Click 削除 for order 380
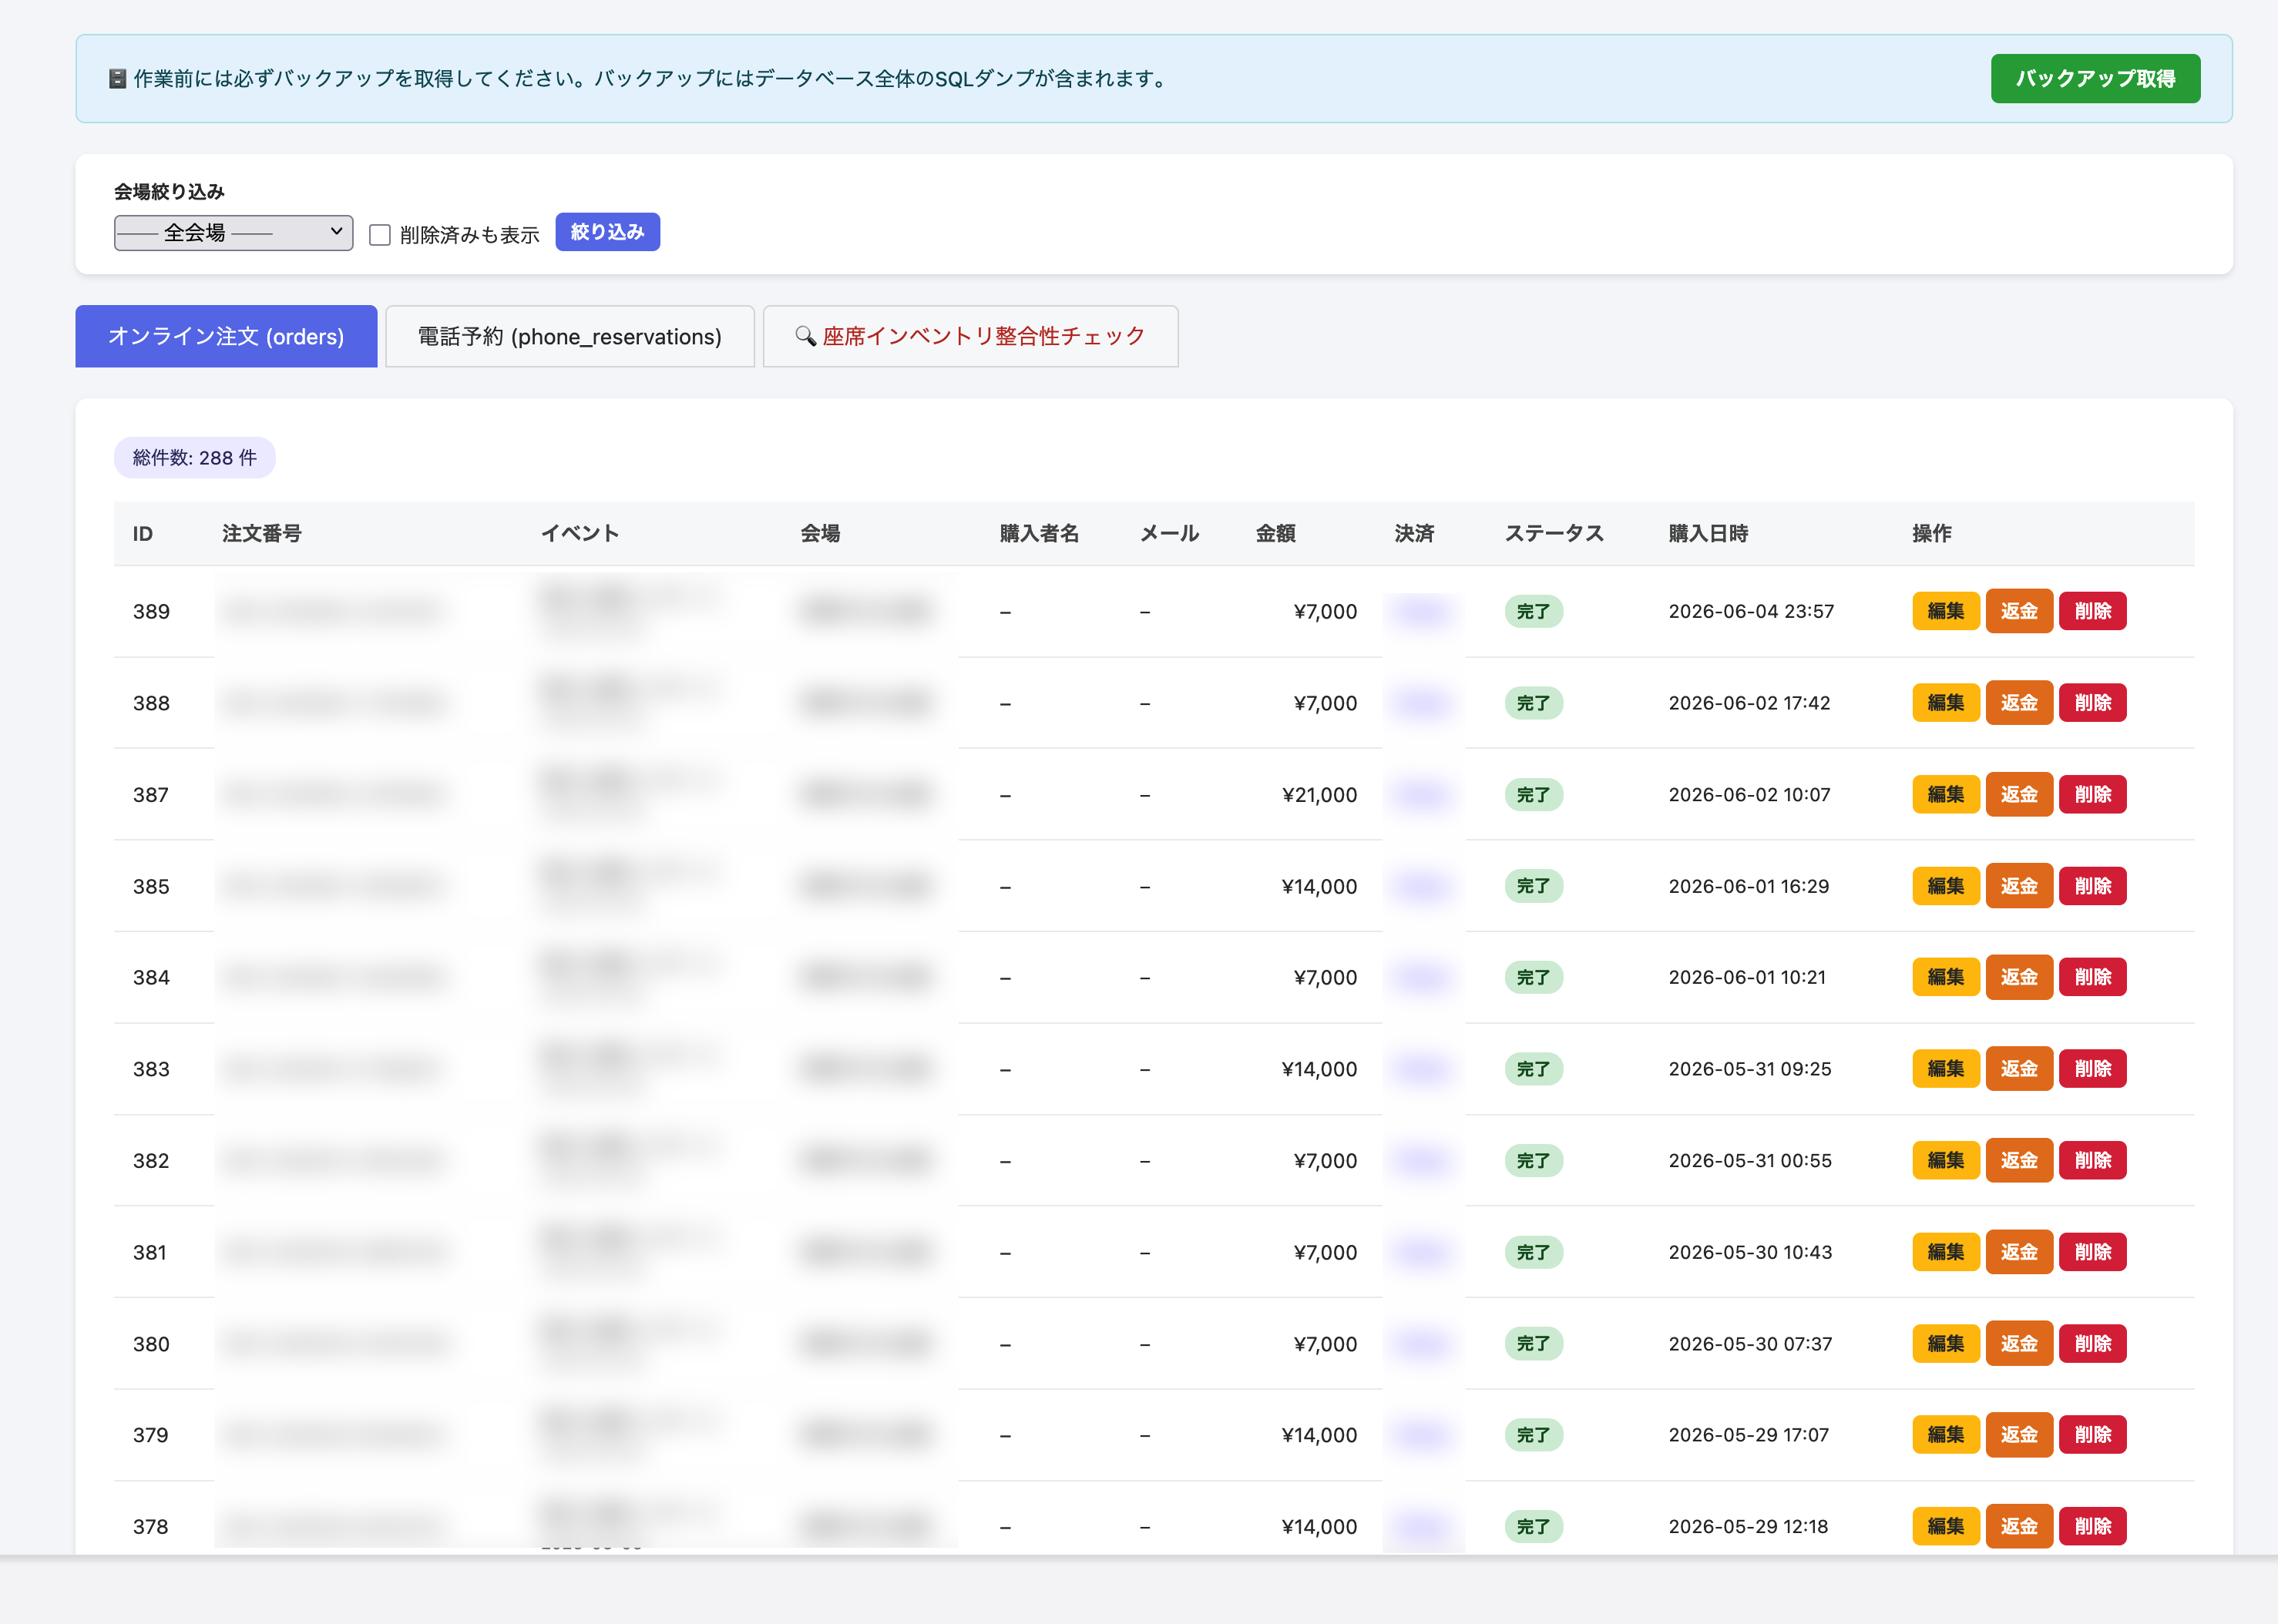 pyautogui.click(x=2093, y=1344)
